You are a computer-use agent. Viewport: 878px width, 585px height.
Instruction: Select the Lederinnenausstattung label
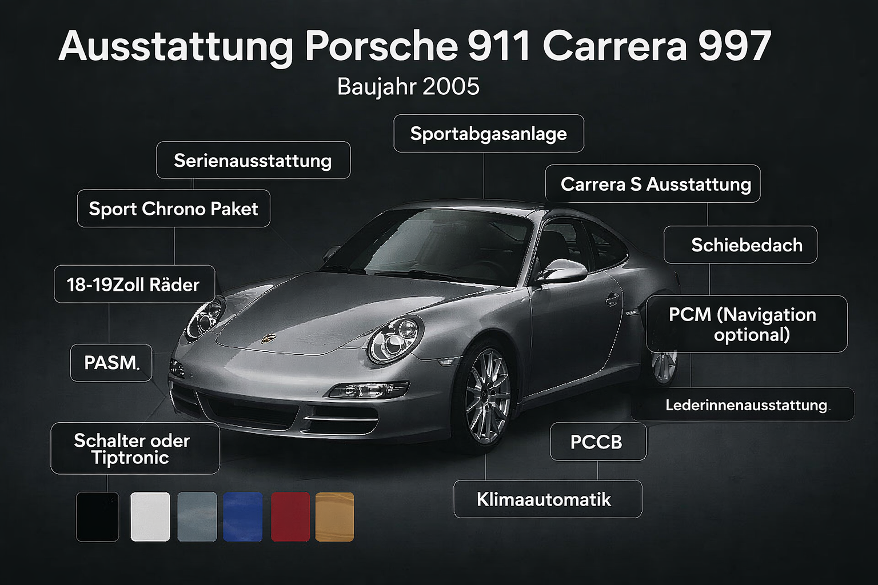click(x=743, y=405)
